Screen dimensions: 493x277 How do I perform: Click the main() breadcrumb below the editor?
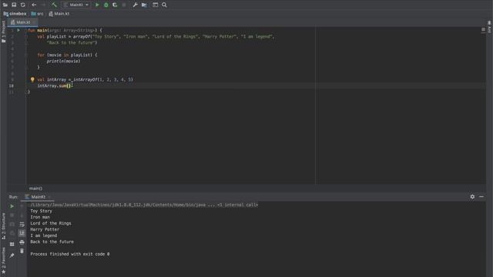click(x=35, y=189)
